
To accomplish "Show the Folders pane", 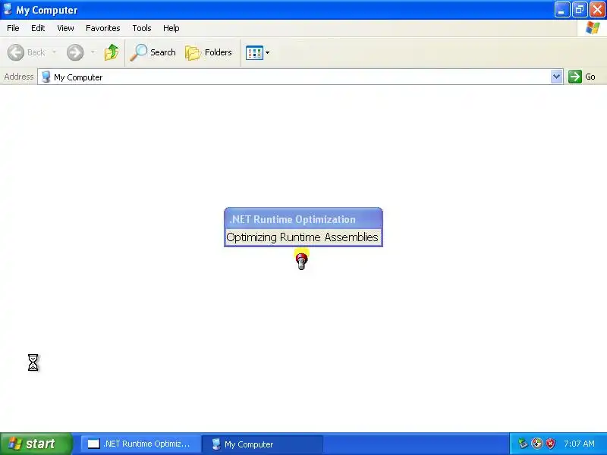I will point(208,52).
